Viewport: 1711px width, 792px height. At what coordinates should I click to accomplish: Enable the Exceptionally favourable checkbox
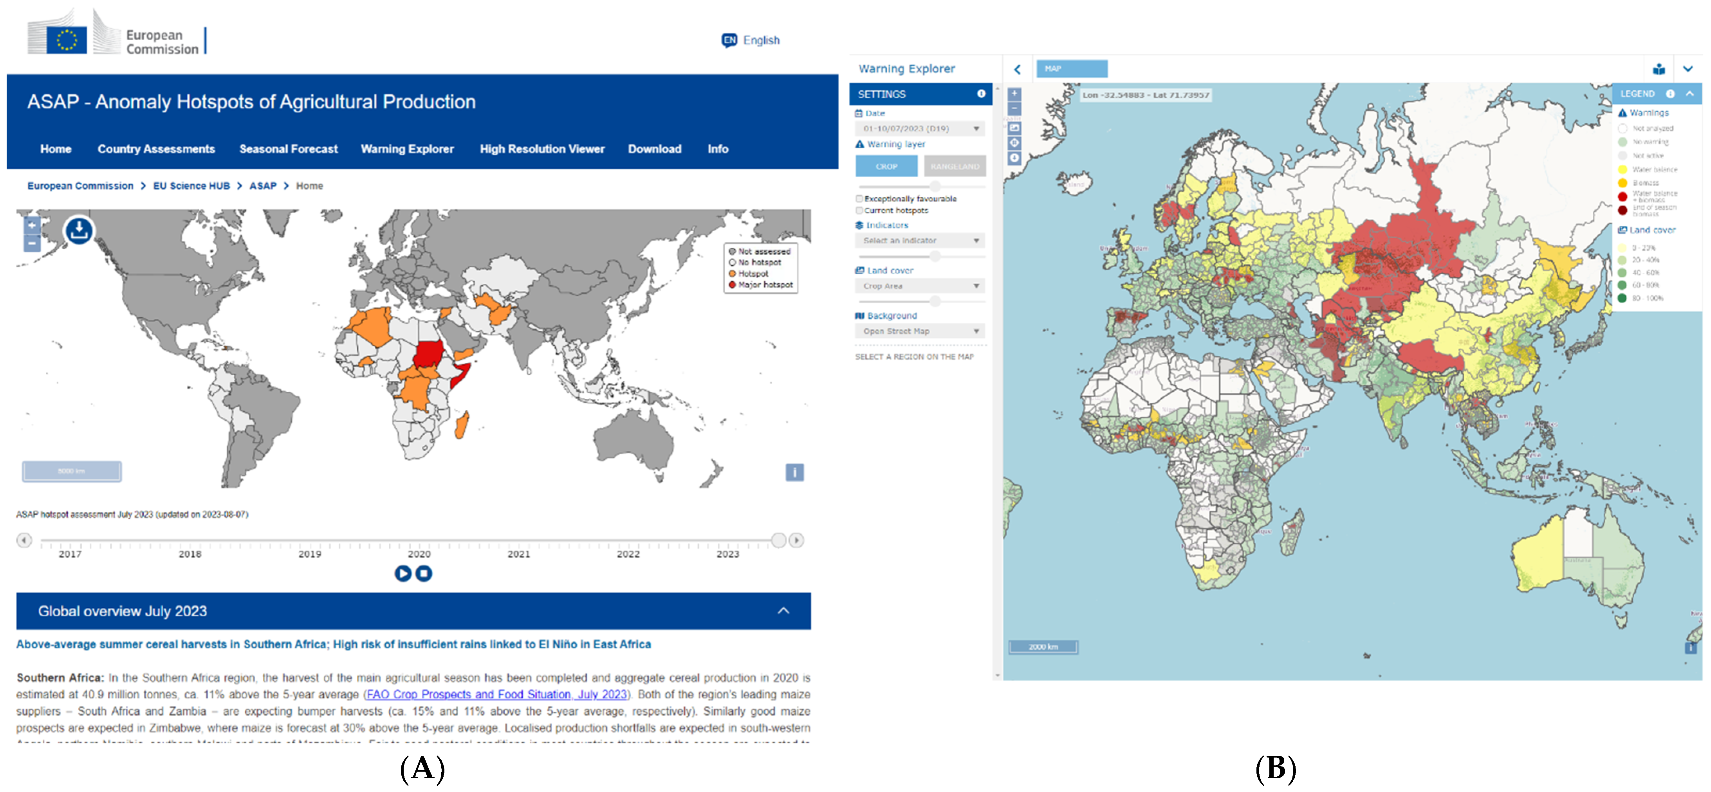click(859, 198)
